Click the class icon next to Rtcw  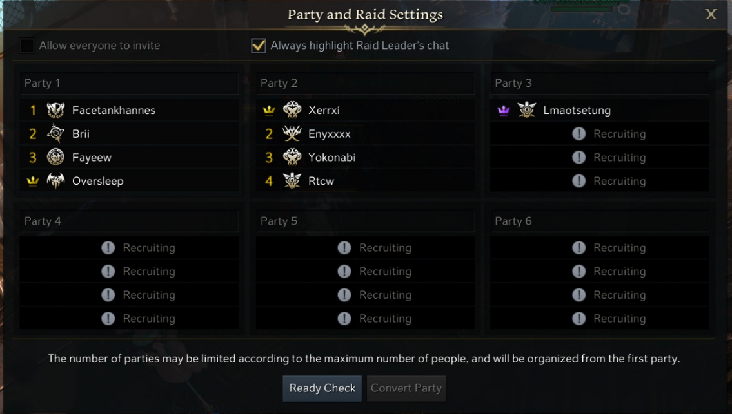click(292, 181)
